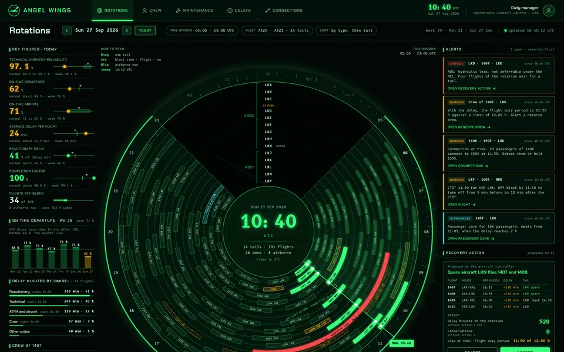Viewport: 564px width, 352px height.
Task: Switch to the Rotations tab
Action: pyautogui.click(x=112, y=11)
